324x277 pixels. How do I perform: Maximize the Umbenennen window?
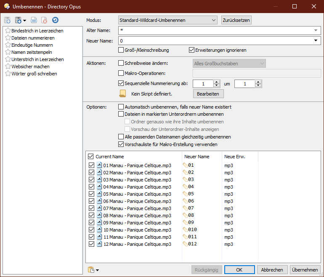pyautogui.click(x=295, y=6)
